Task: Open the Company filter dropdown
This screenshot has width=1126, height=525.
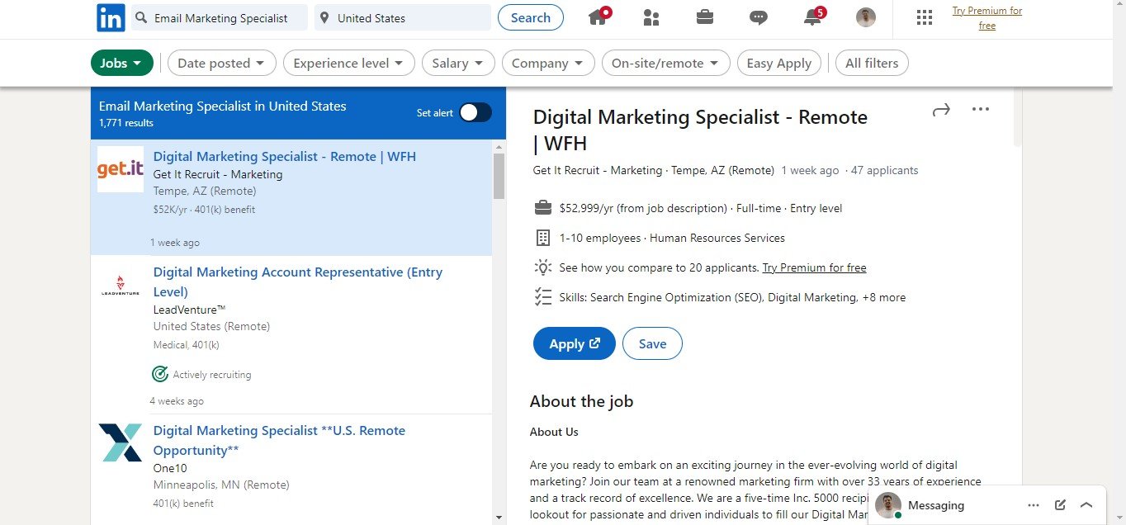Action: point(547,63)
